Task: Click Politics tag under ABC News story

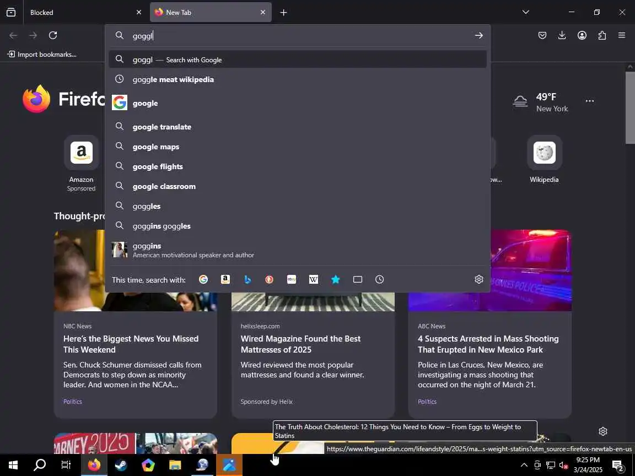Action: (427, 402)
